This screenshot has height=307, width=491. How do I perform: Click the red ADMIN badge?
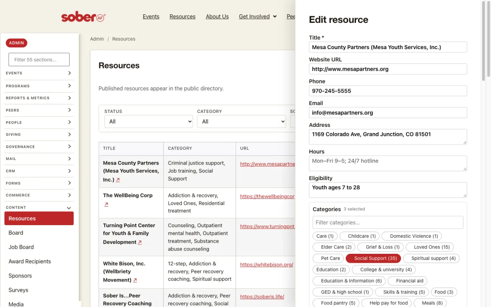[x=16, y=43]
